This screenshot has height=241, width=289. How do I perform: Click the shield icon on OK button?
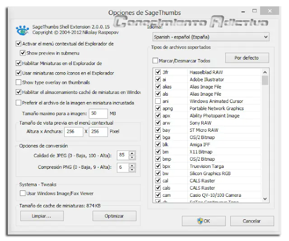click(x=200, y=221)
